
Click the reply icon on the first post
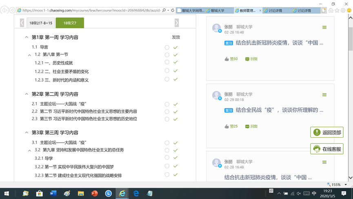(247, 59)
